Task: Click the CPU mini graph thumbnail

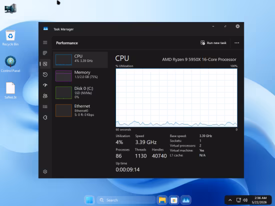Action: (x=63, y=60)
